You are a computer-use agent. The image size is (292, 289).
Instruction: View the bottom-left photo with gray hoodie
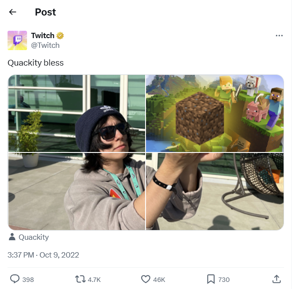[76, 191]
